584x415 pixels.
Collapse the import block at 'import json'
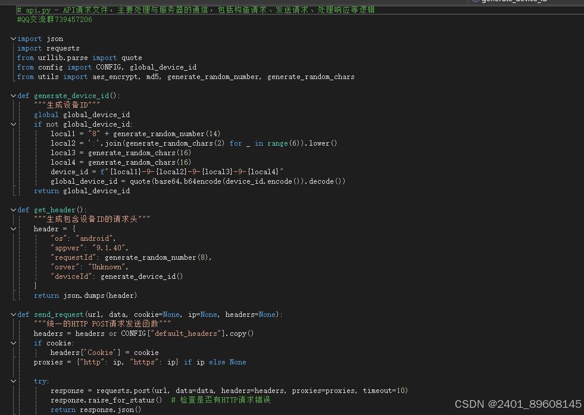[13, 39]
